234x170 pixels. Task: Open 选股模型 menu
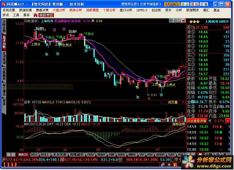pyautogui.click(x=92, y=10)
